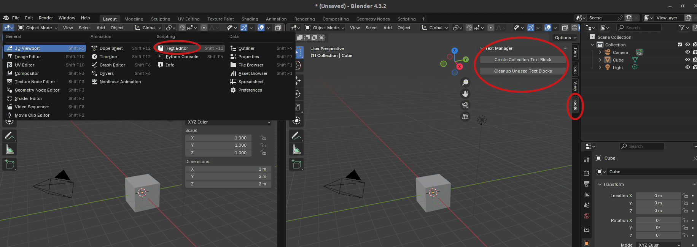697x247 pixels.
Task: Select Video Sequencer editor type
Action: point(45,107)
